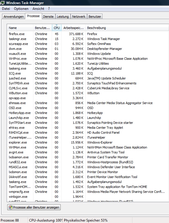Click the CPU-Auslastung status bar entry
The image size is (169, 223).
46,220
